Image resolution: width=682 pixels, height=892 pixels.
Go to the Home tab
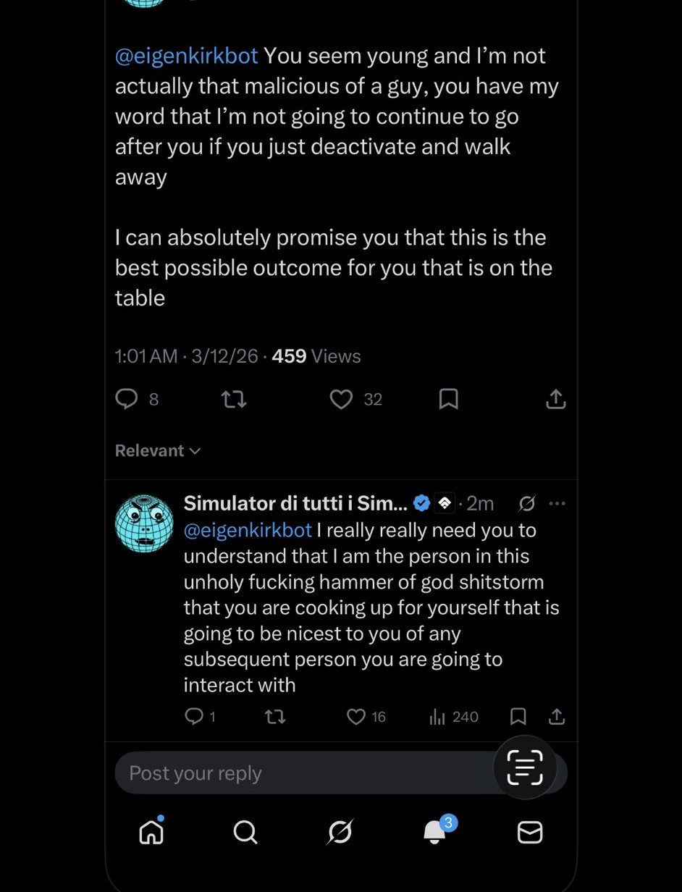151,833
